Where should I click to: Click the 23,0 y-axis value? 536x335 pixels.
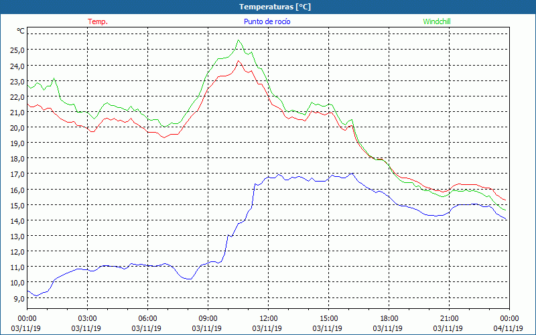tap(17, 81)
